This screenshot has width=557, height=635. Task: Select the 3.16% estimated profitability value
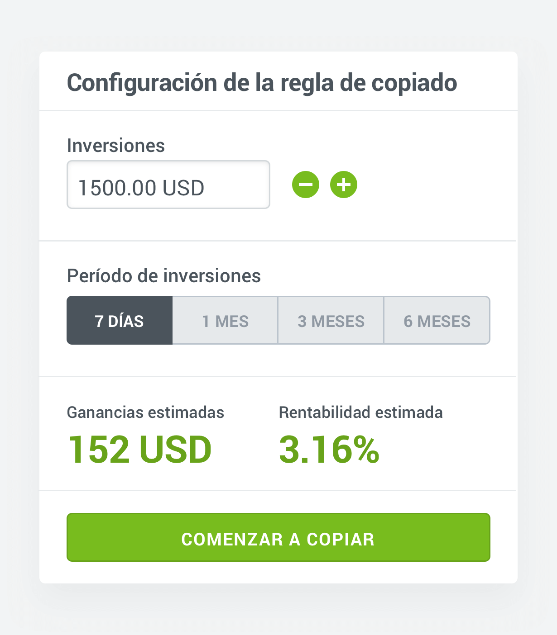pos(329,450)
